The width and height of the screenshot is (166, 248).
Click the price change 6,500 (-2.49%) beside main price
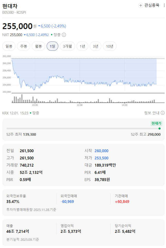52,26
